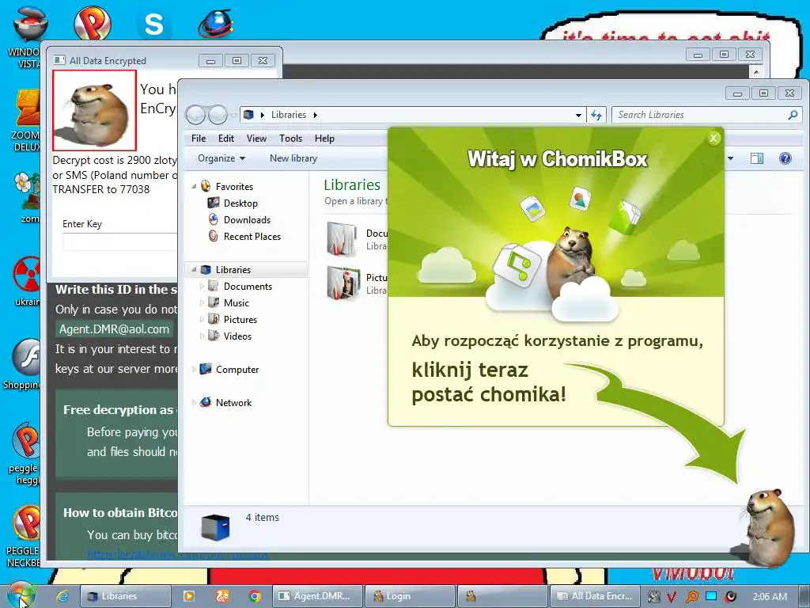Click the magnifier icon in Search Libraries
Viewport: 810px width, 608px height.
pos(793,115)
